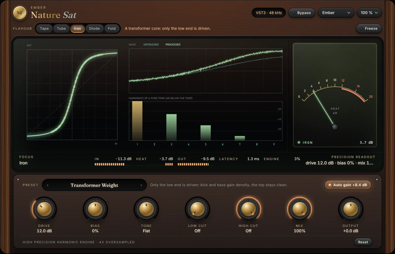Click the UNTOUCHED wave legend label
The width and height of the screenshot is (395, 254).
(151, 45)
